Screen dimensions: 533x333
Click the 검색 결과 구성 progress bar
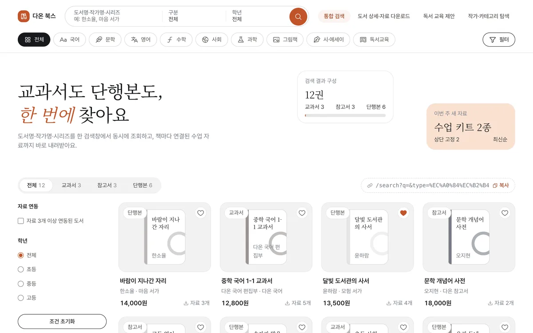[x=345, y=115]
